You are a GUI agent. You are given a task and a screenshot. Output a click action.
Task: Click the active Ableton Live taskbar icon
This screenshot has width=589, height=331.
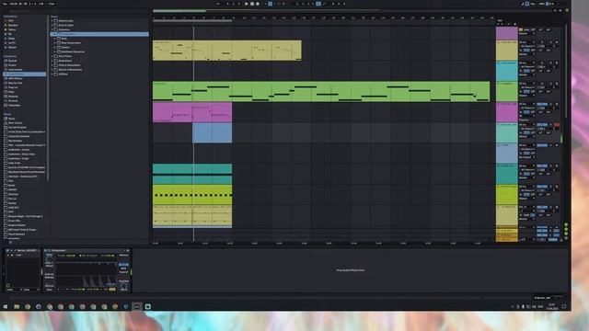[137, 306]
